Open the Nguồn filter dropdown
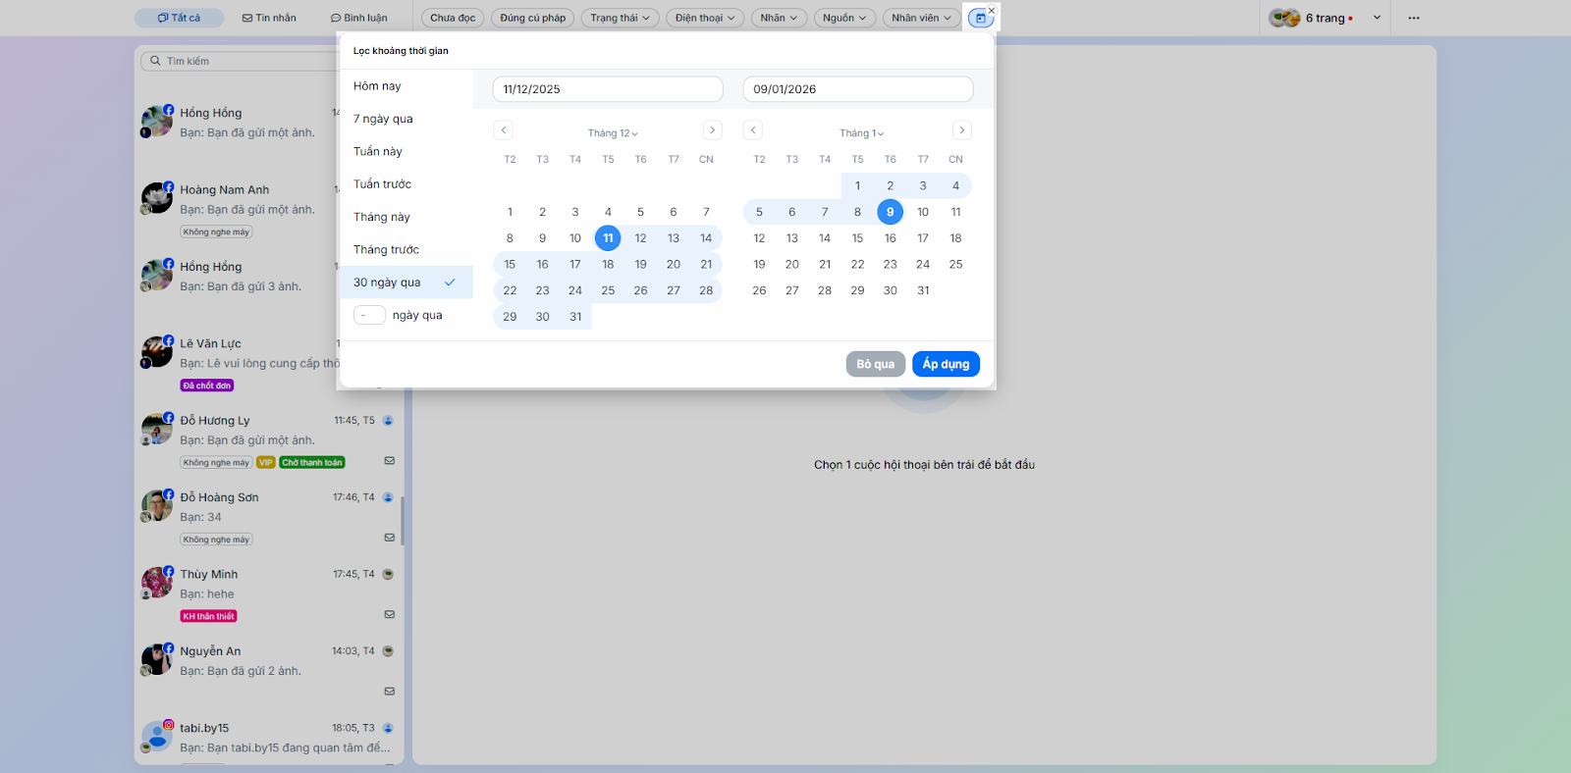 (x=844, y=18)
